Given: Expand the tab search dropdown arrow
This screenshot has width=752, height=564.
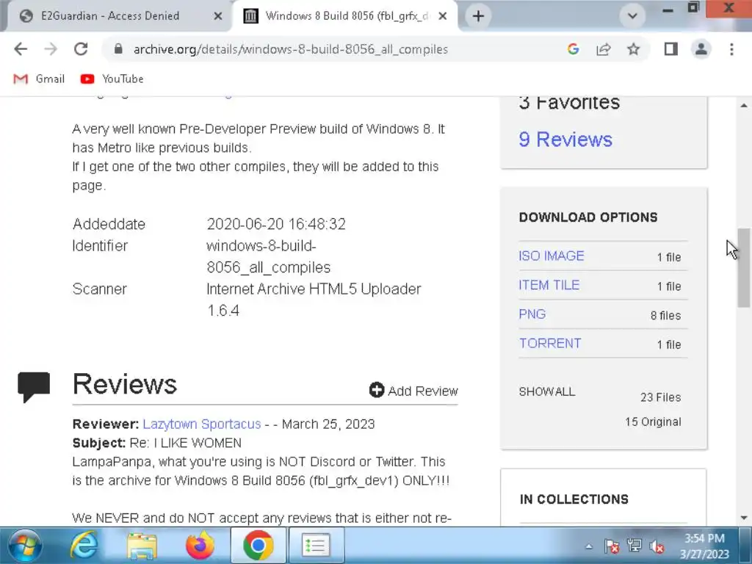Looking at the screenshot, I should 632,16.
